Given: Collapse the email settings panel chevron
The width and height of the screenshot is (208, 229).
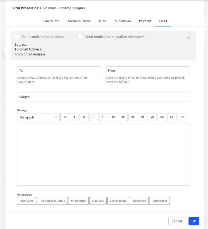Looking at the screenshot, I should [x=188, y=38].
